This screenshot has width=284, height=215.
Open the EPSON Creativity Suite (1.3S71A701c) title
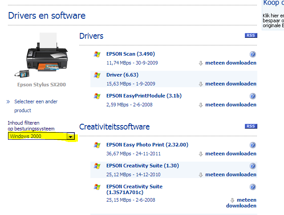pos(134,189)
